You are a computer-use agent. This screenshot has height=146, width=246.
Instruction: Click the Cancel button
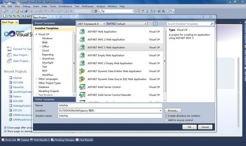click(205, 127)
